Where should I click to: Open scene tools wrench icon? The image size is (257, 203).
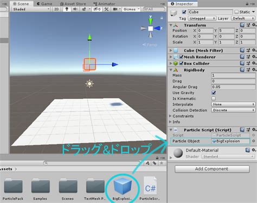(x=106, y=9)
